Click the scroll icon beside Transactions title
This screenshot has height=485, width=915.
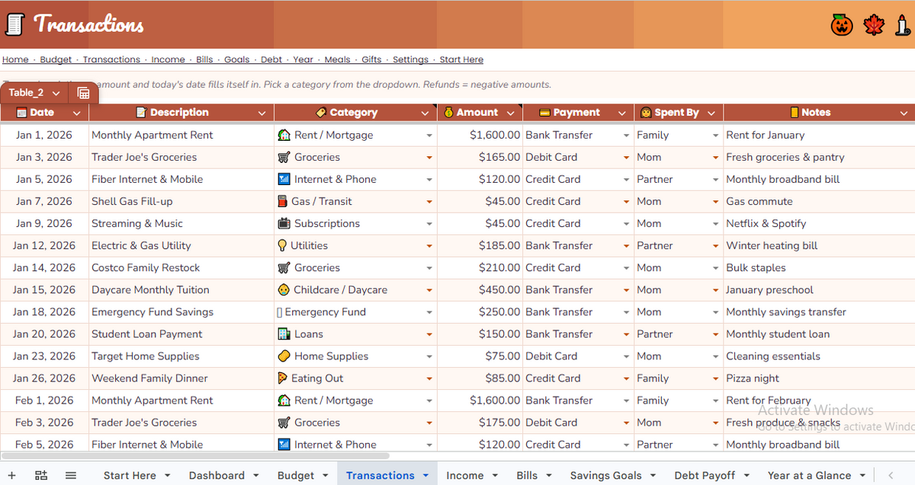point(14,25)
